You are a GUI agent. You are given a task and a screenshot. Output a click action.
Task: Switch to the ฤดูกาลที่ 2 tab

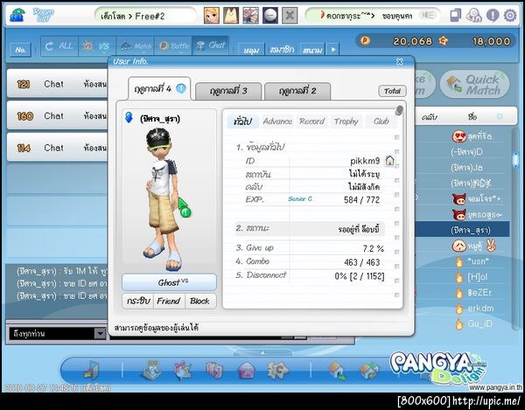[x=297, y=91]
